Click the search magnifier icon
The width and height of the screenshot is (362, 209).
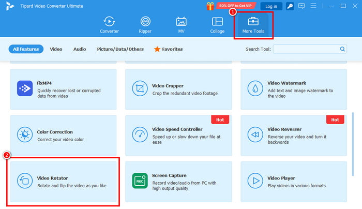click(342, 49)
